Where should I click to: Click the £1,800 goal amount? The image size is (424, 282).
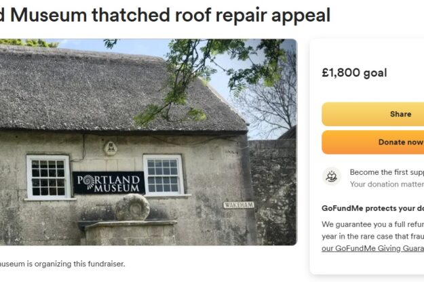coord(353,73)
